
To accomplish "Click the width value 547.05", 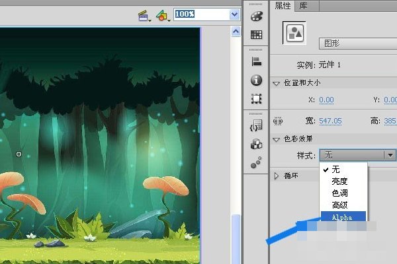I will [x=330, y=121].
